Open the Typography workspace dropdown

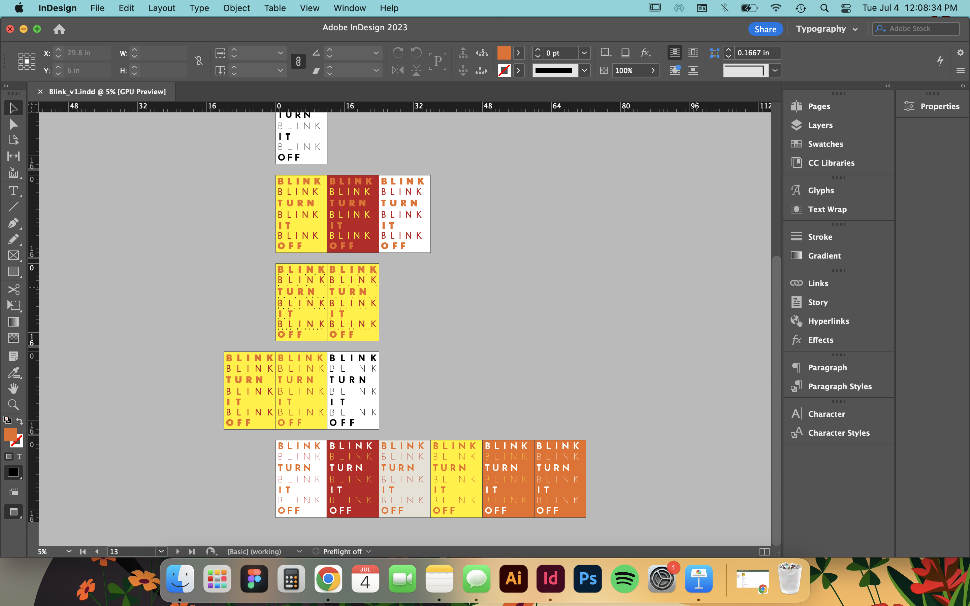(827, 29)
